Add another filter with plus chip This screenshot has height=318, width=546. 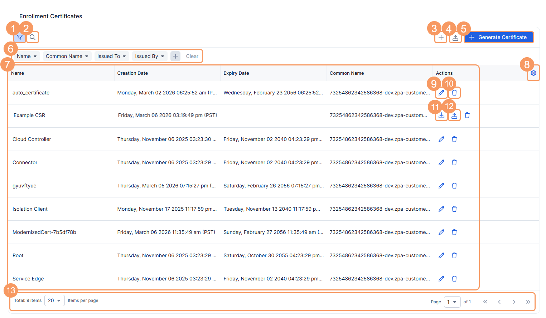point(175,56)
